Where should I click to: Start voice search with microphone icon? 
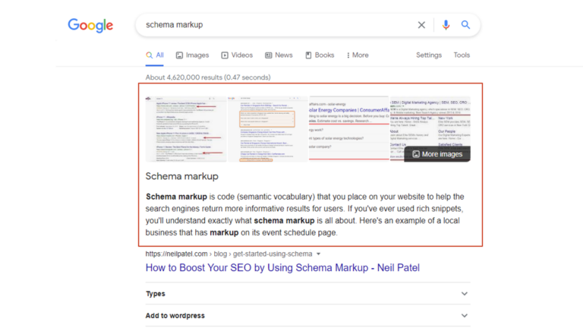tap(446, 25)
